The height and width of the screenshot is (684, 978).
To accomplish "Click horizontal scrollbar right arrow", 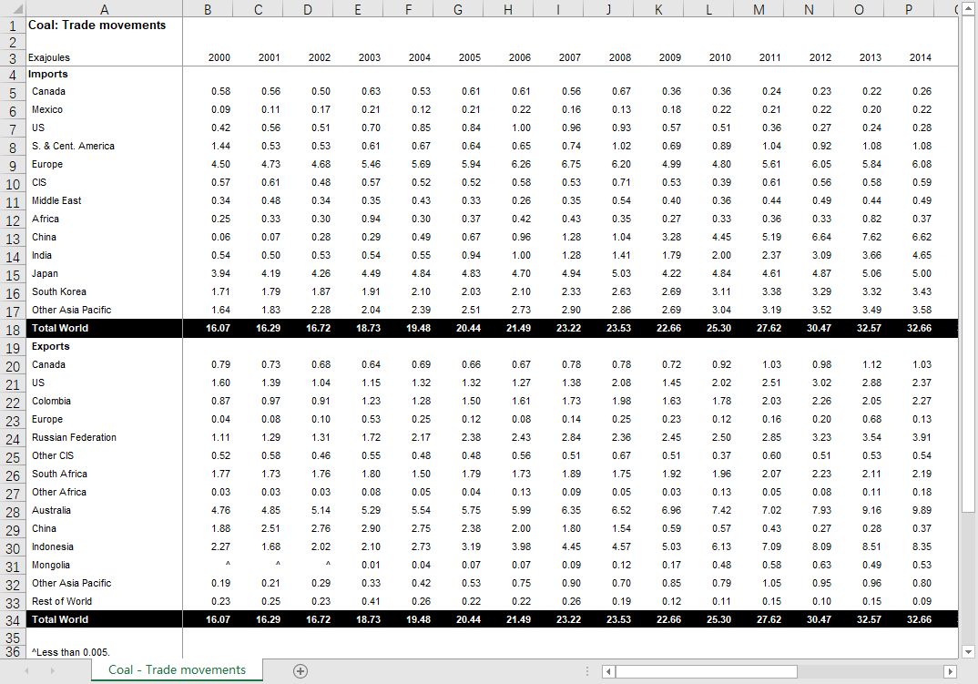I will click(950, 671).
